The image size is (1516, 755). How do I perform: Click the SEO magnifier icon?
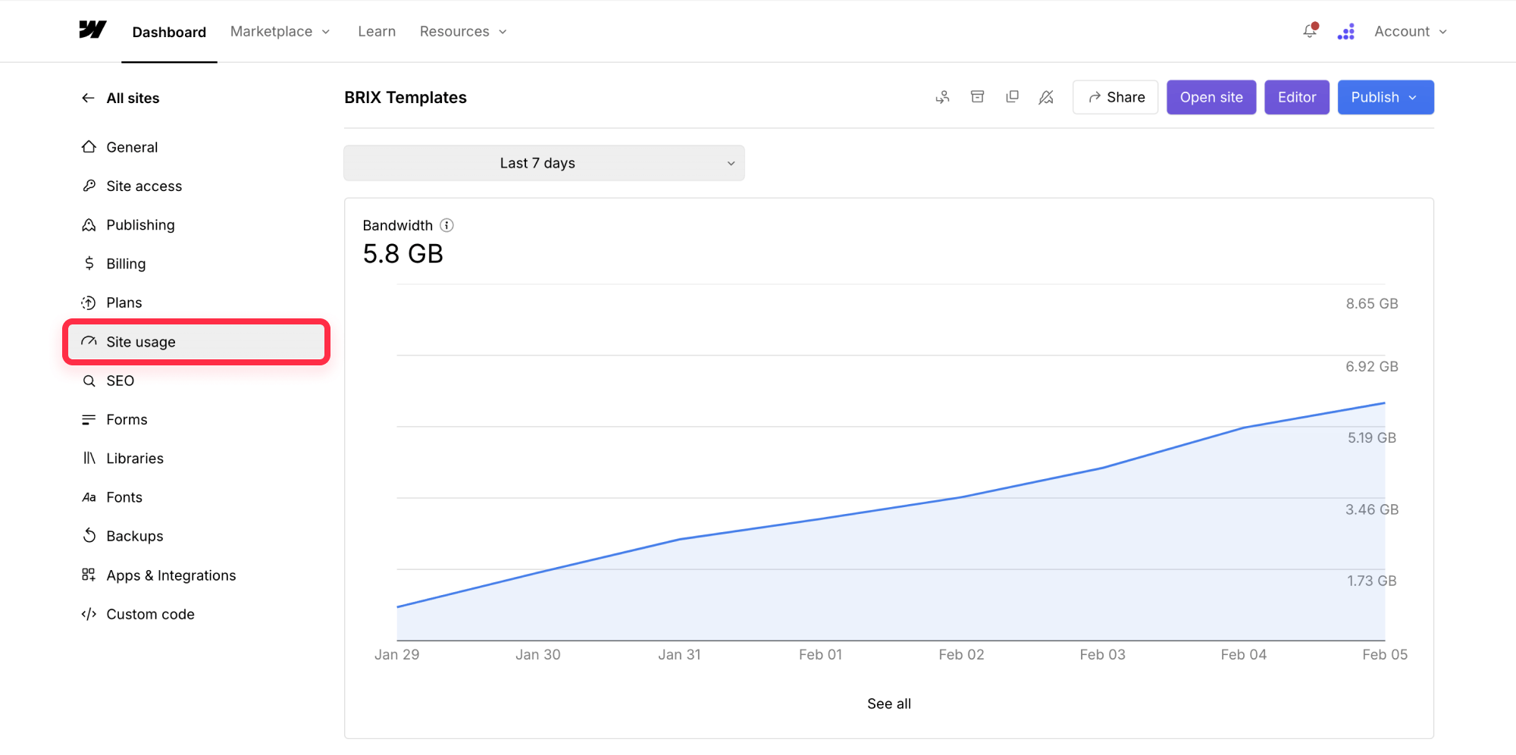point(89,381)
